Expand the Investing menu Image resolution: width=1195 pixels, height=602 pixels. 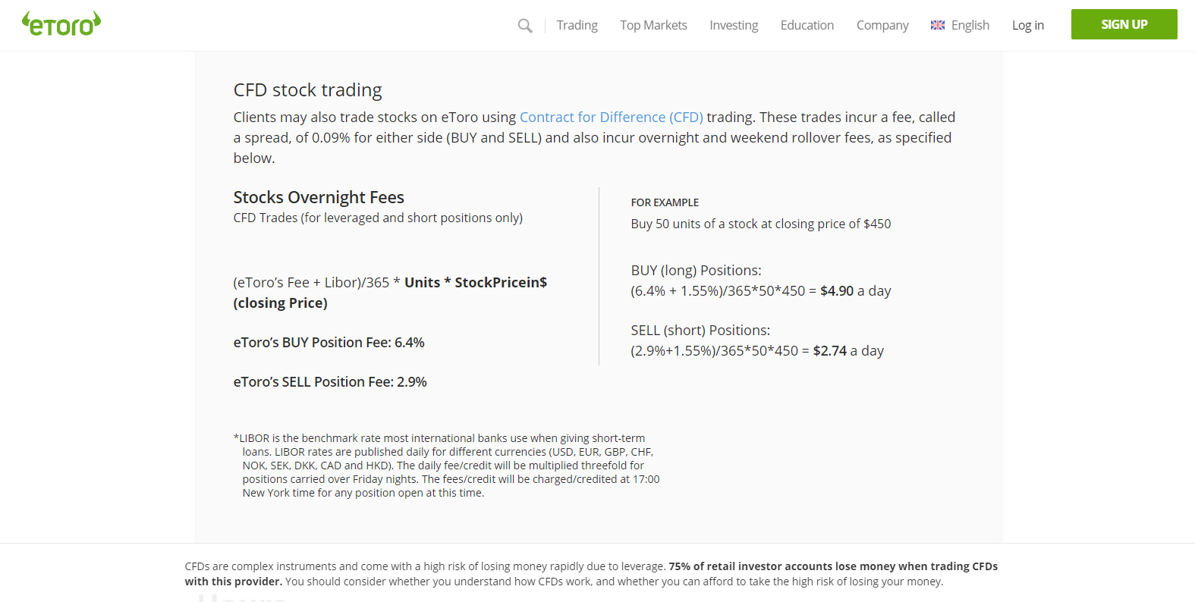click(x=733, y=25)
